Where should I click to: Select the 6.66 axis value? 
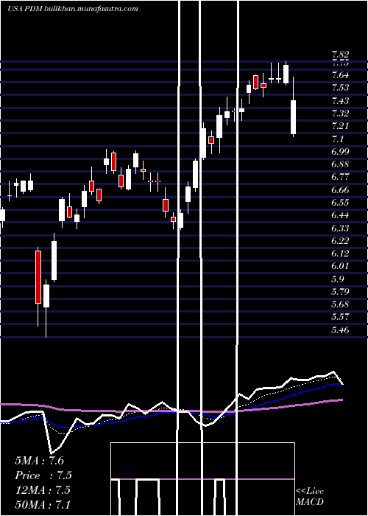(x=340, y=190)
